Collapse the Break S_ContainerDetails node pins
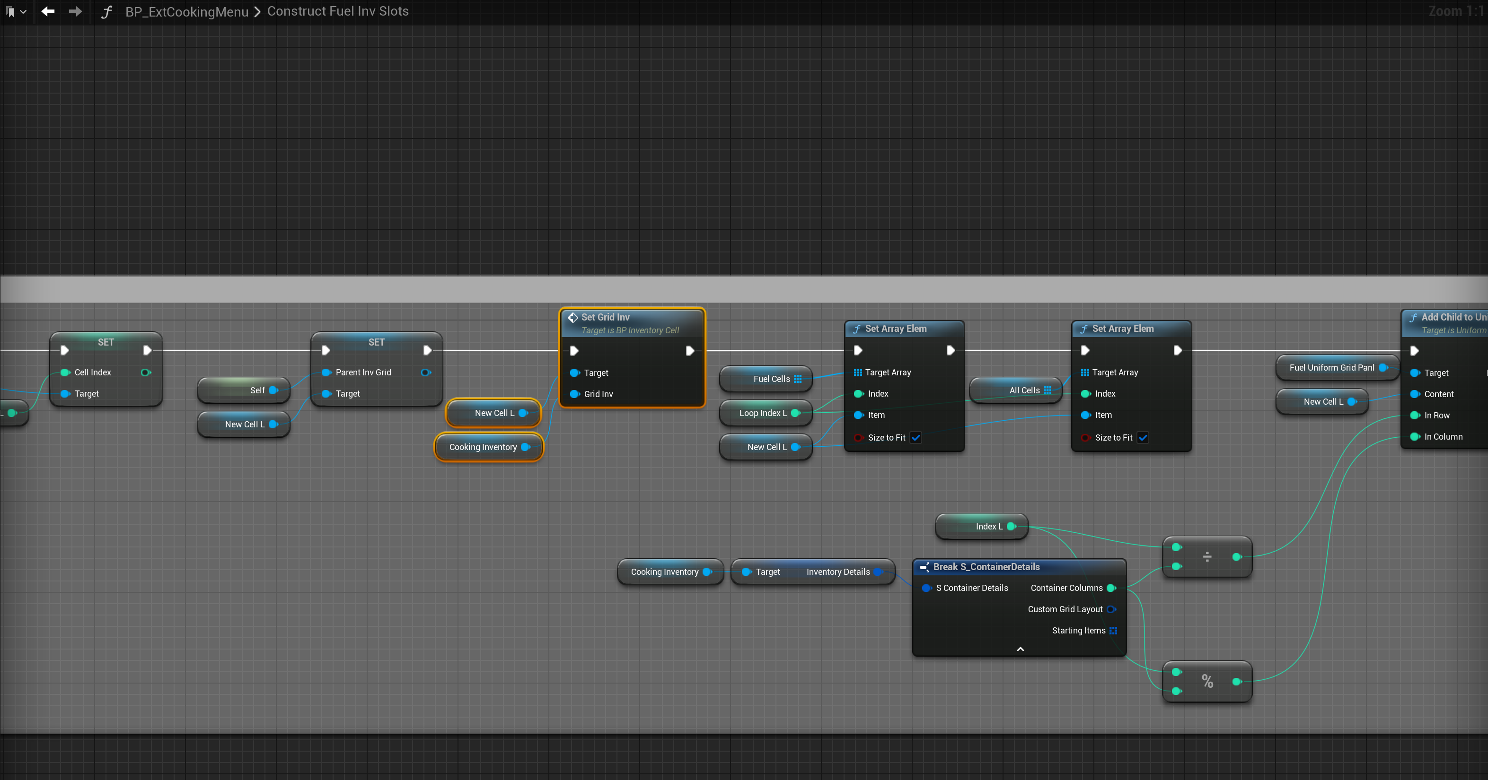This screenshot has width=1488, height=780. [x=1020, y=649]
